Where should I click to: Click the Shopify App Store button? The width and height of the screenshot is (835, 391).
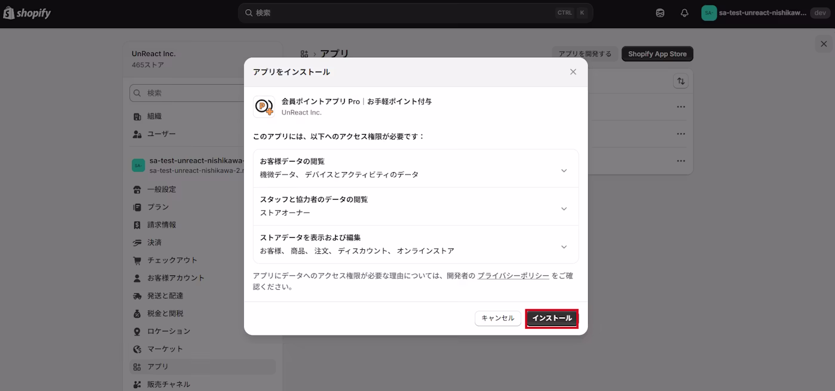click(x=657, y=54)
